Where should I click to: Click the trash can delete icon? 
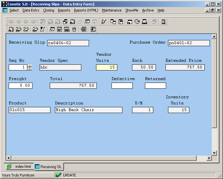point(74,29)
